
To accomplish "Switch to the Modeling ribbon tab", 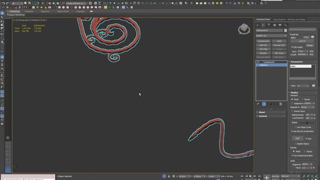I will [x=14, y=11].
